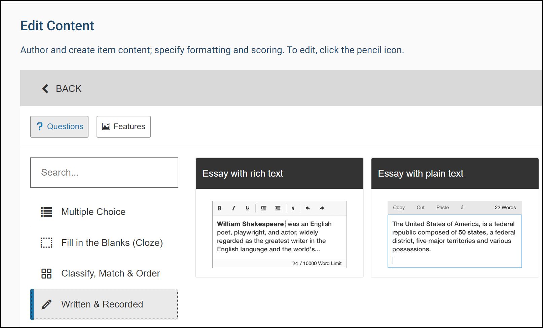Viewport: 543px width, 328px height.
Task: Click the á special character icon beside Paste
Action: tap(462, 208)
